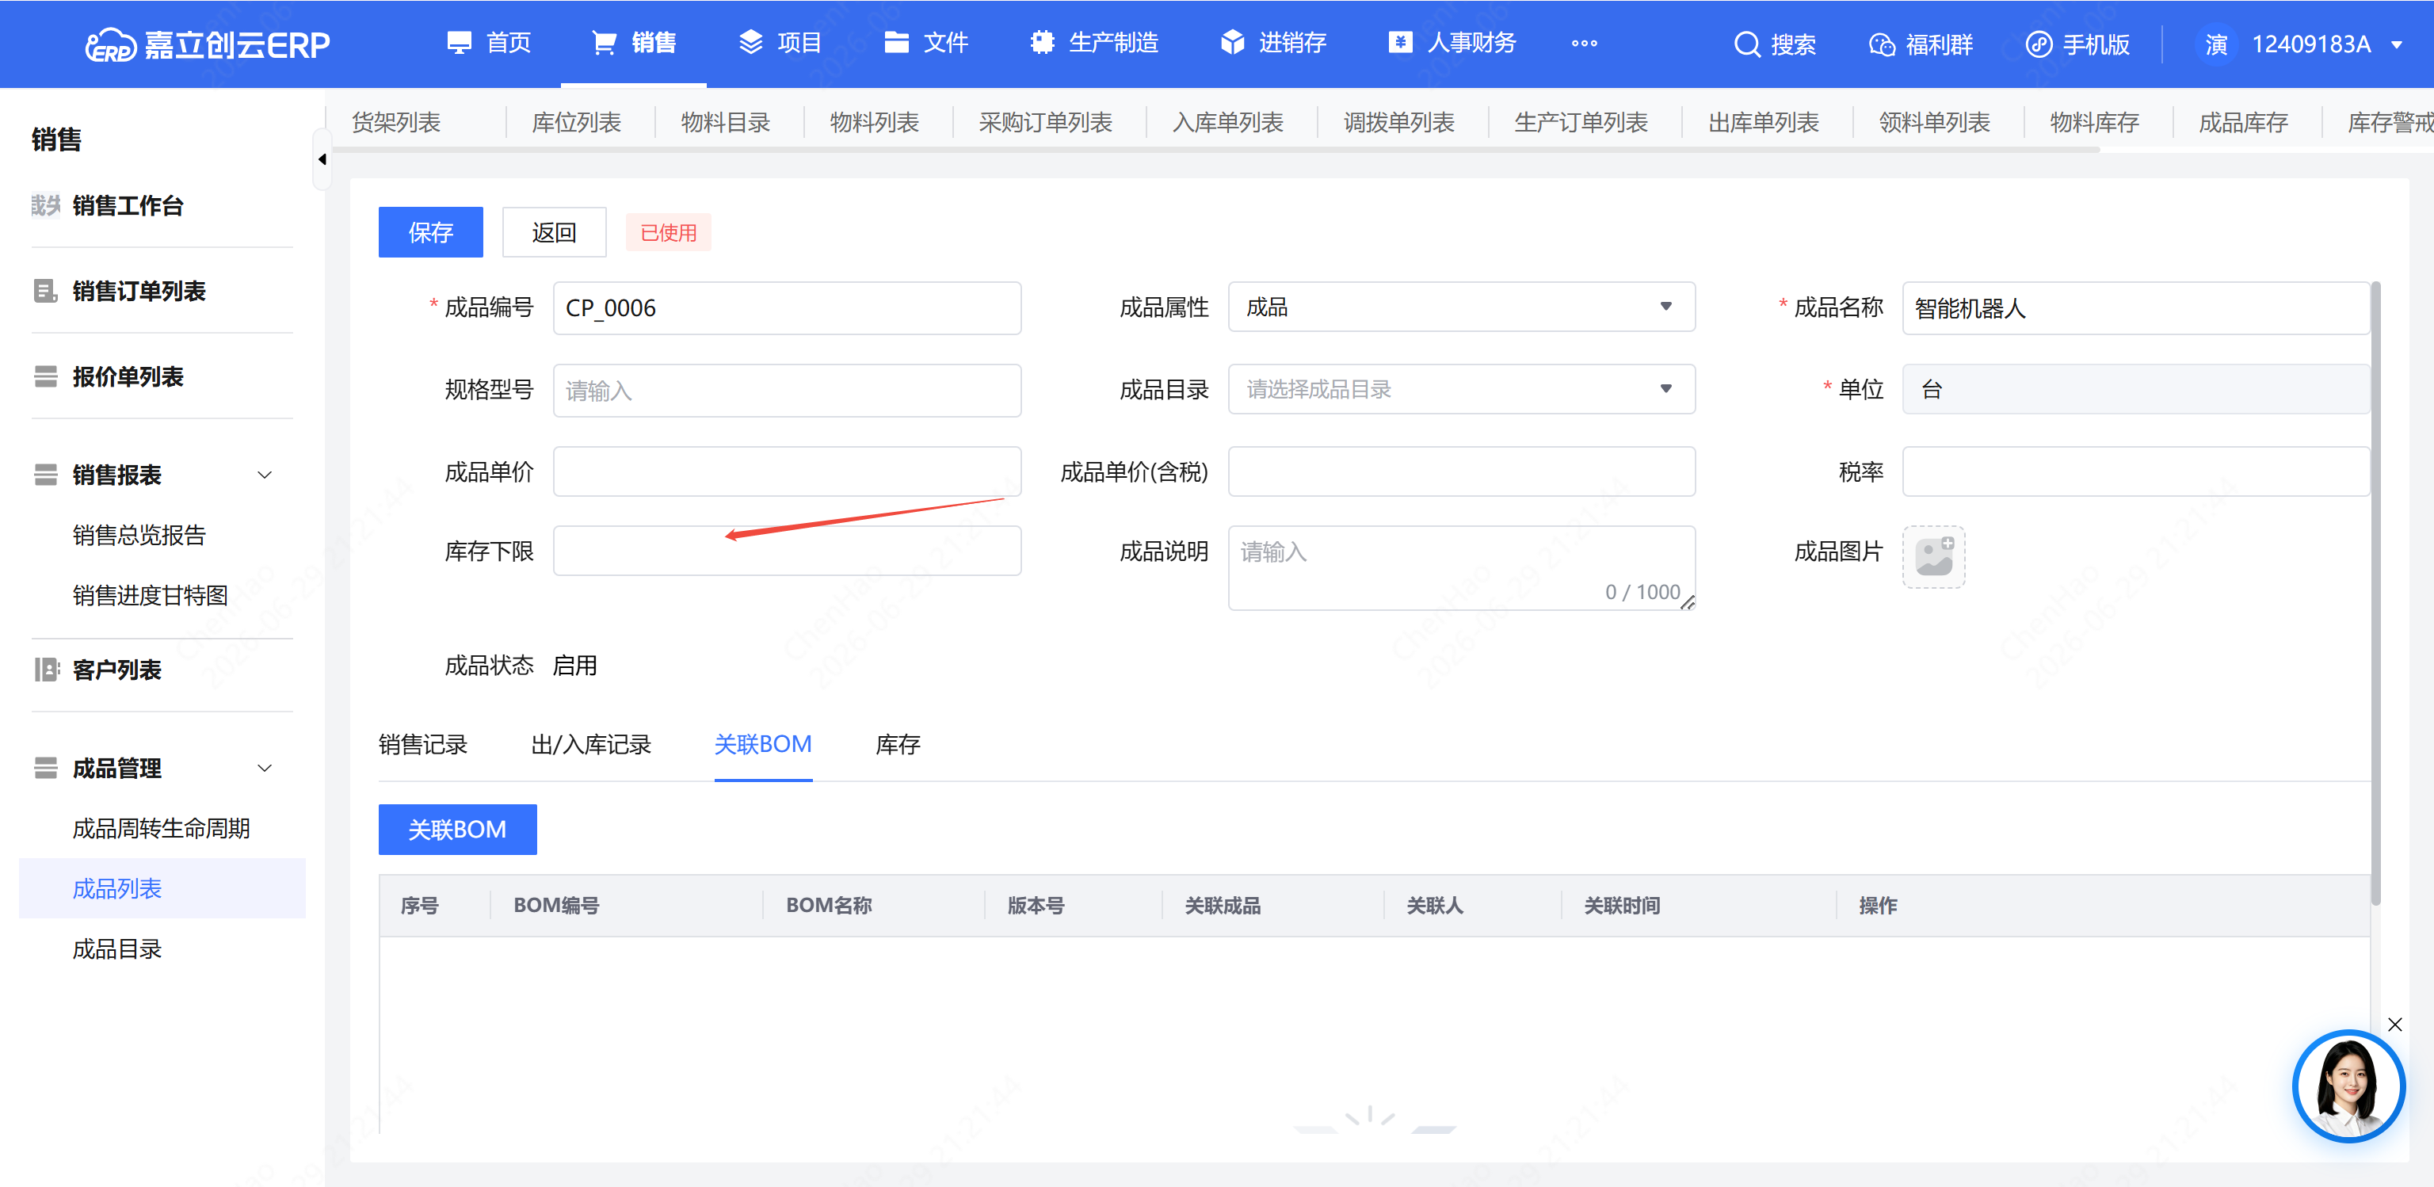
Task: Focus the 税率 input field
Action: pos(2135,471)
